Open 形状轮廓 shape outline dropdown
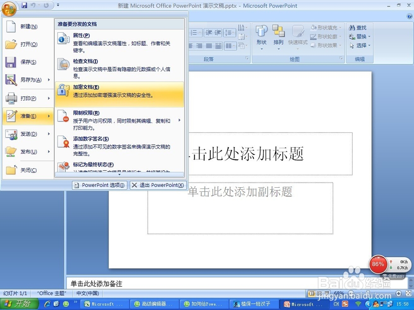The width and height of the screenshot is (414, 310). click(x=326, y=36)
